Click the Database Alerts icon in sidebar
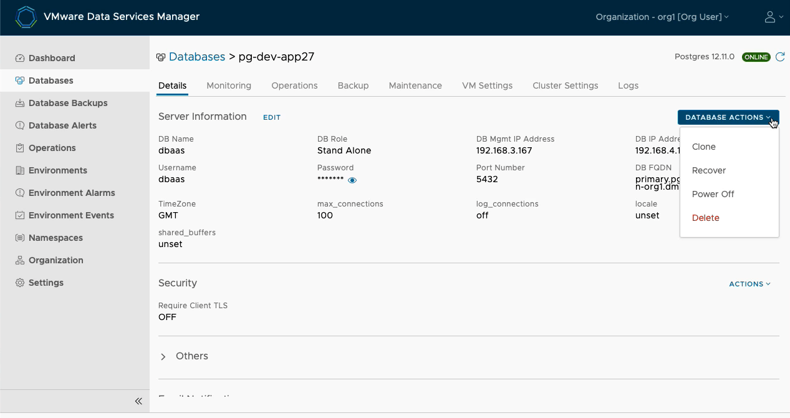 [20, 125]
